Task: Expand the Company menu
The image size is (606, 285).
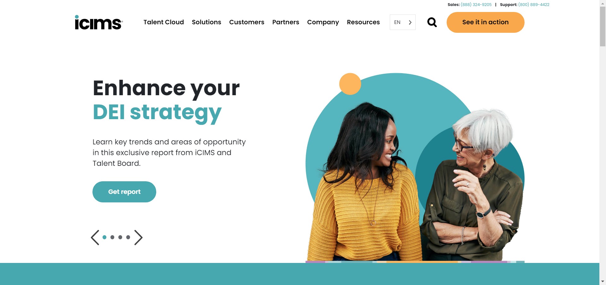Action: tap(323, 22)
